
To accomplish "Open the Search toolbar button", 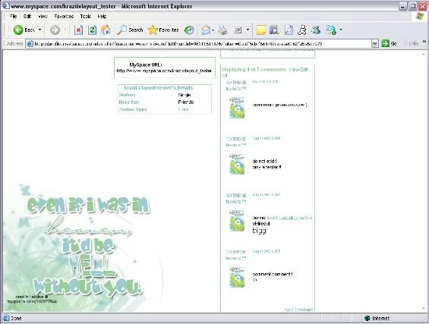I will tap(130, 30).
